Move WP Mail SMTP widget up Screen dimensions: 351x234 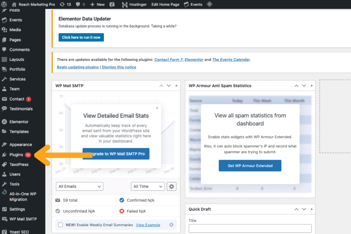tap(161, 86)
